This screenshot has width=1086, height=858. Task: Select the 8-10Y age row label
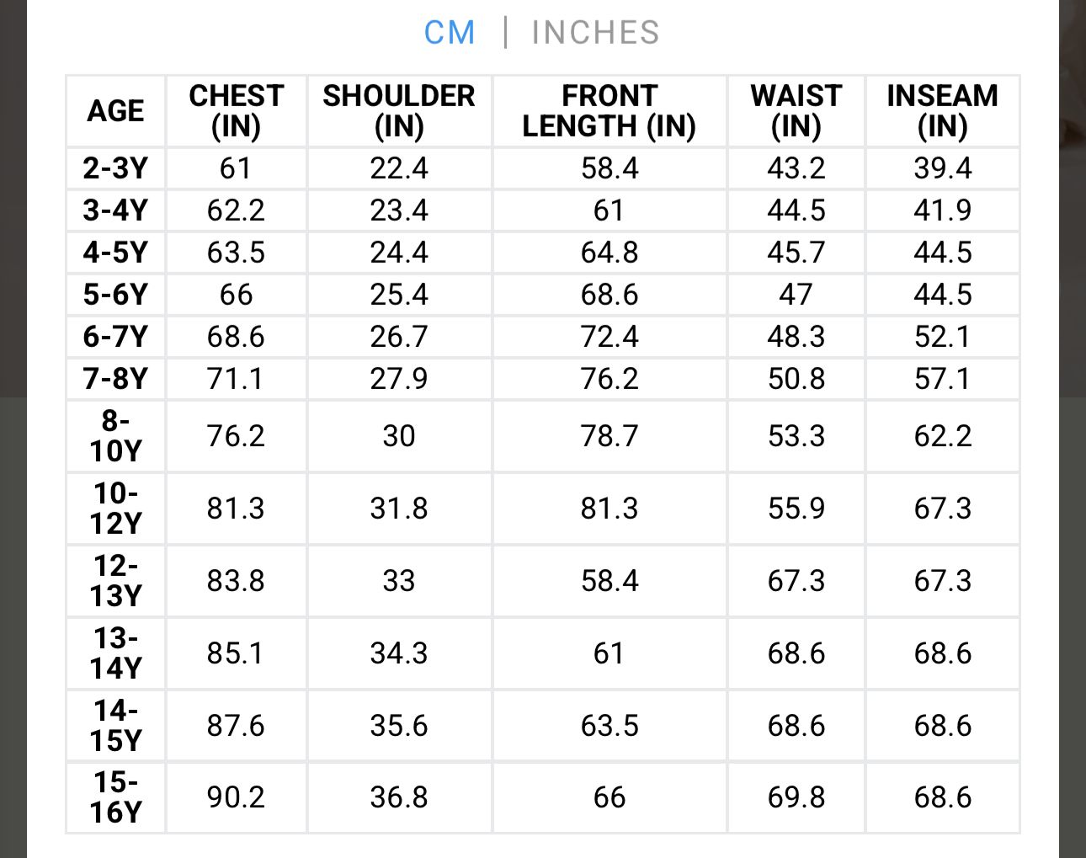pos(115,436)
